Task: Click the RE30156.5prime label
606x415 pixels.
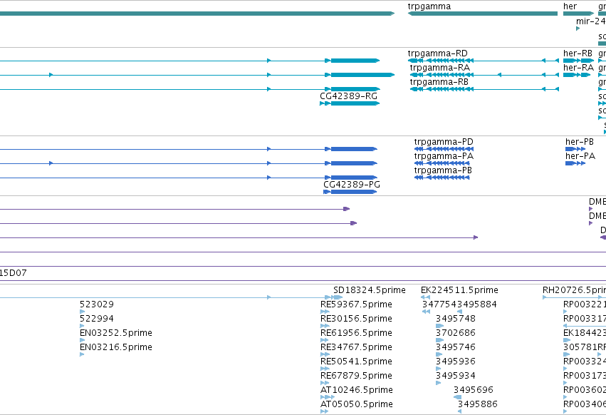Action: 356,318
